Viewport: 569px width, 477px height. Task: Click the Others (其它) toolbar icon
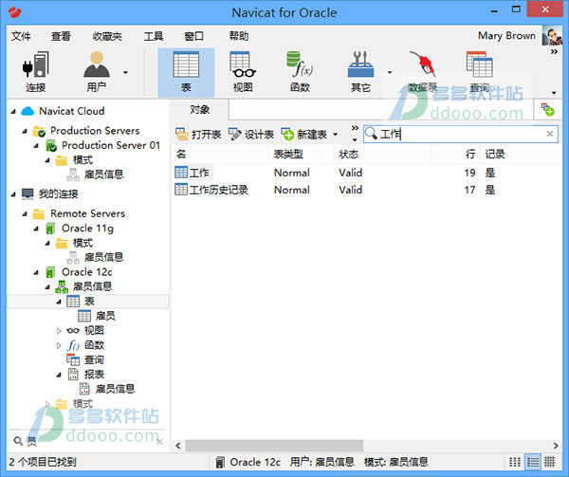point(360,72)
